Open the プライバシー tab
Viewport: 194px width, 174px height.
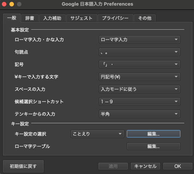coord(115,18)
